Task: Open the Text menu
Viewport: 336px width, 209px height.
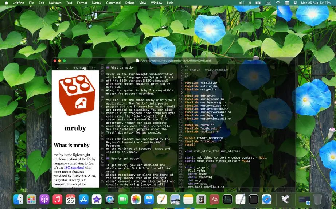Action: [x=69, y=3]
